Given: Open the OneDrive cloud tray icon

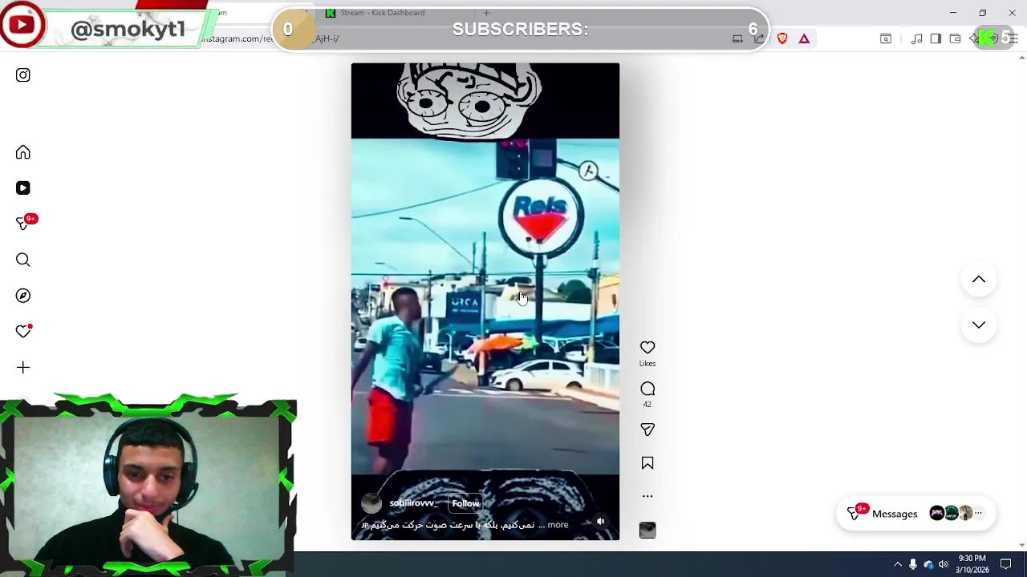Looking at the screenshot, I should pyautogui.click(x=928, y=564).
